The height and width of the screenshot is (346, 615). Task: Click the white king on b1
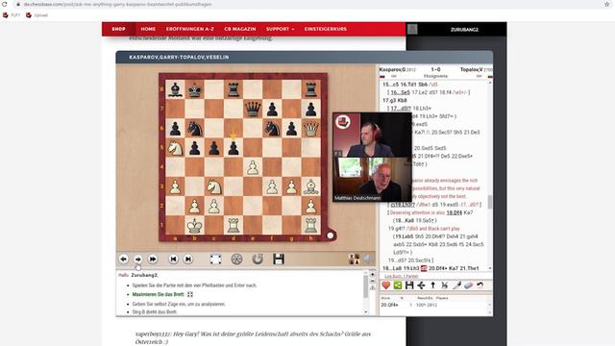(x=194, y=226)
